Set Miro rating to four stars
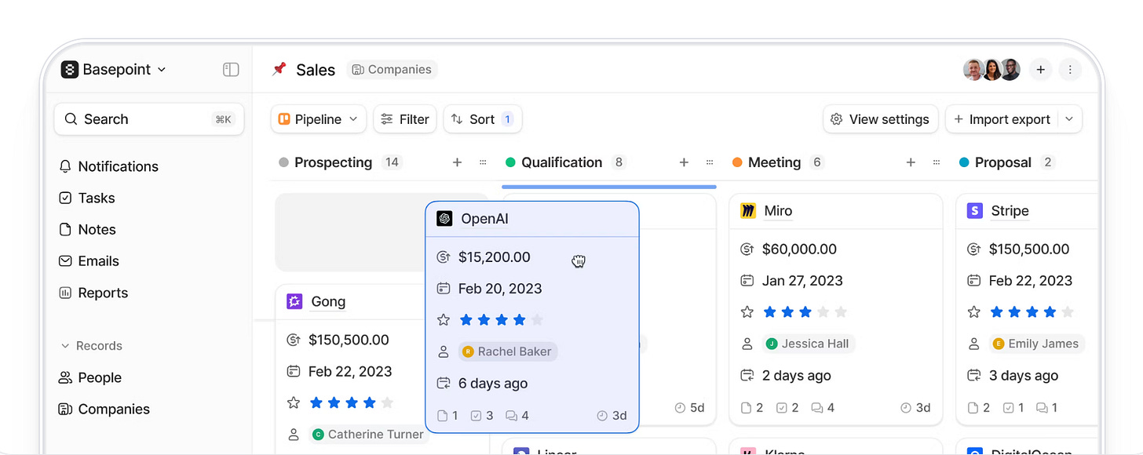The width and height of the screenshot is (1143, 455). click(x=823, y=312)
